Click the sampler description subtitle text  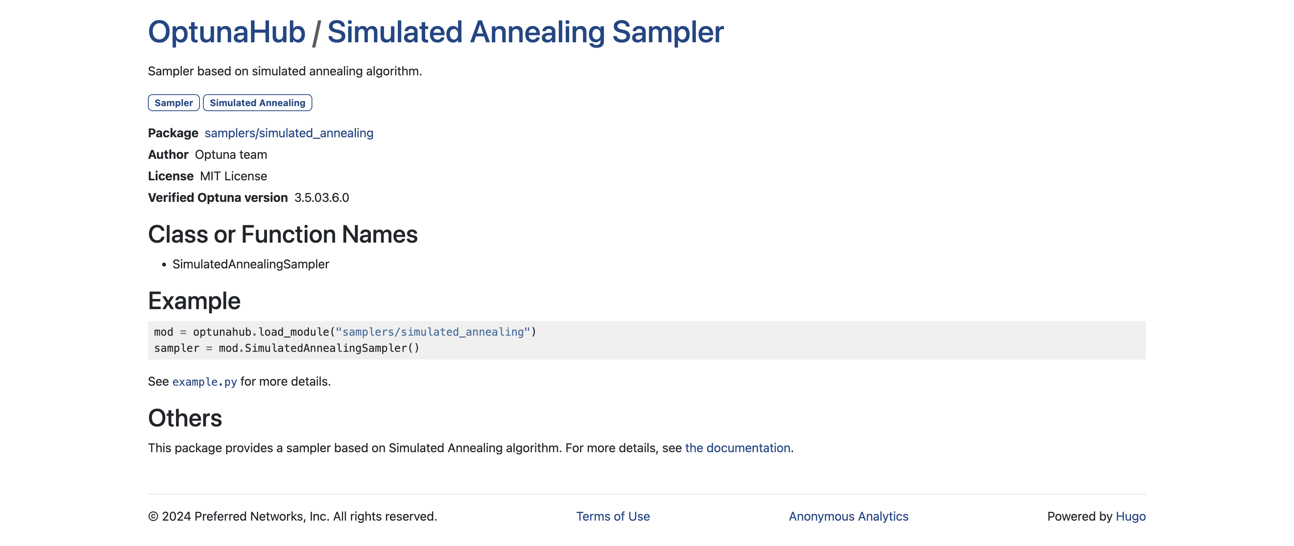tap(285, 71)
